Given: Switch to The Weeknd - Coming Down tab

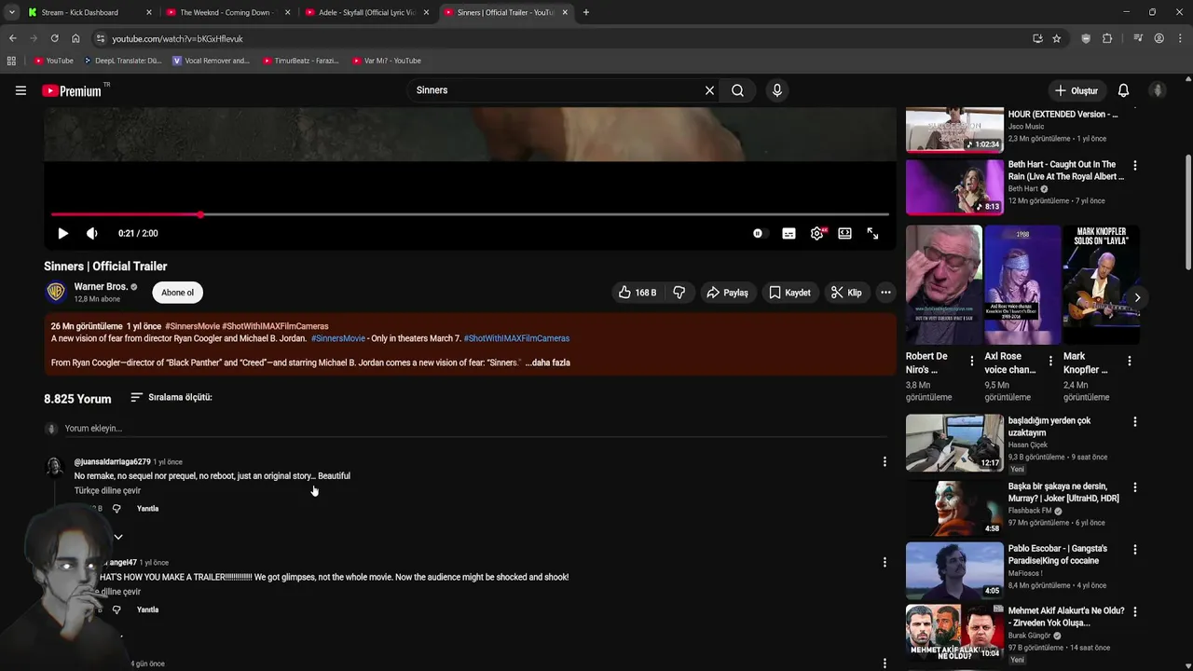Looking at the screenshot, I should 228,12.
